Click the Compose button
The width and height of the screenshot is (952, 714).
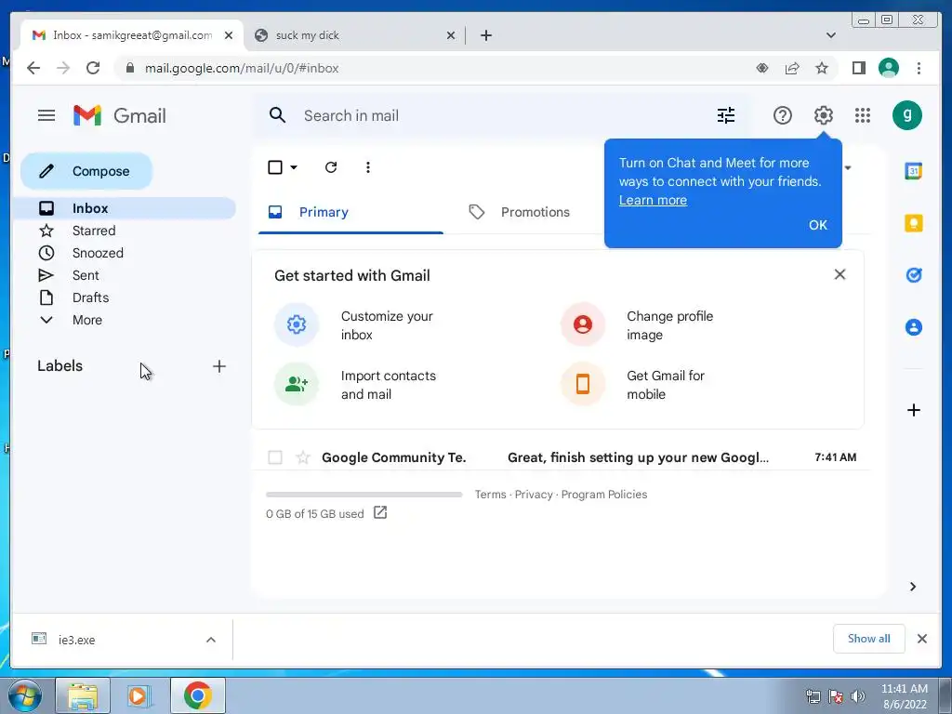click(x=86, y=171)
